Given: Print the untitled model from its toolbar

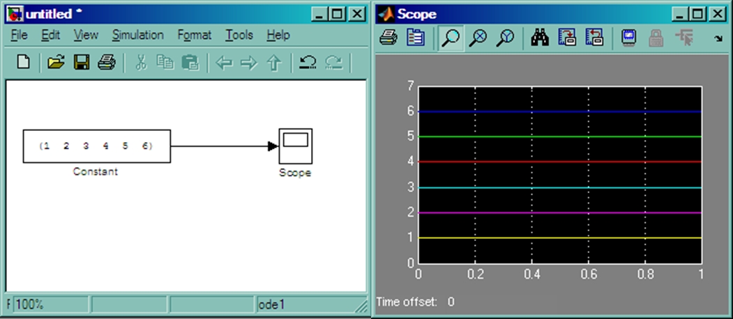Looking at the screenshot, I should coord(106,63).
